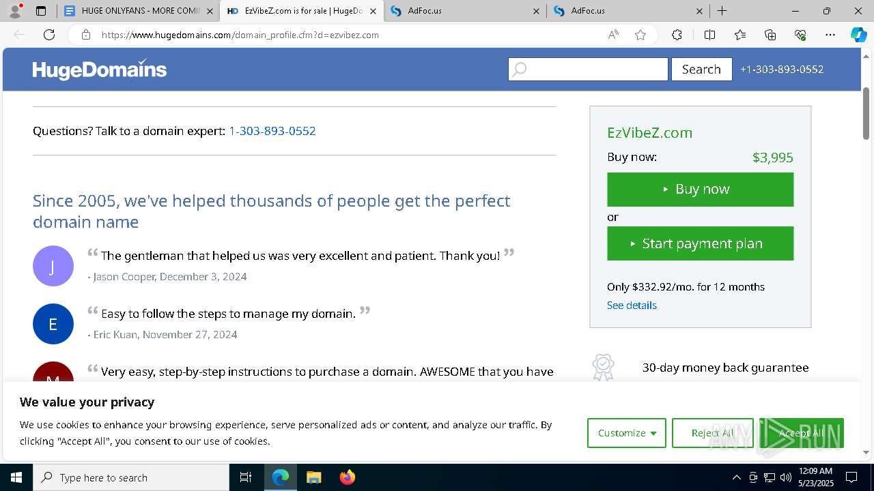Activate Read aloud icon in address bar

click(613, 35)
